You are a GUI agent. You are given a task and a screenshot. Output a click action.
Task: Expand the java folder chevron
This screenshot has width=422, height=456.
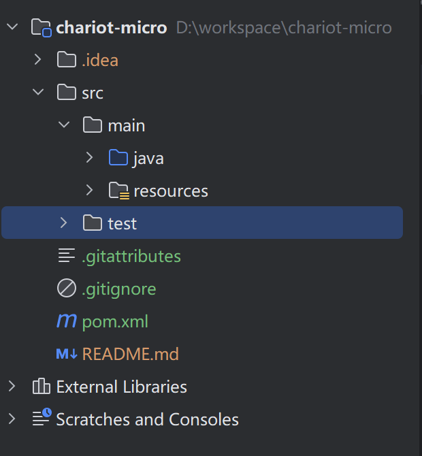click(90, 158)
